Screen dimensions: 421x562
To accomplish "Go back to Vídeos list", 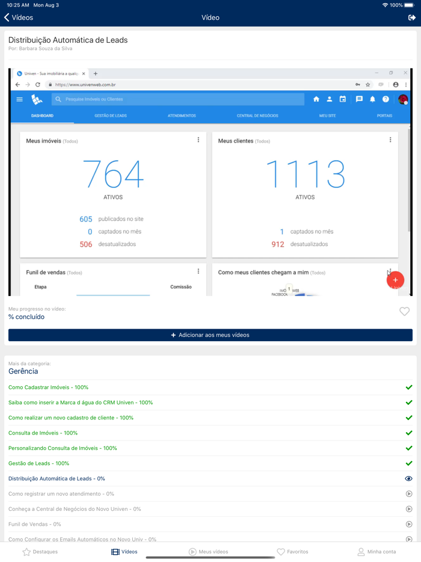I will pos(18,18).
